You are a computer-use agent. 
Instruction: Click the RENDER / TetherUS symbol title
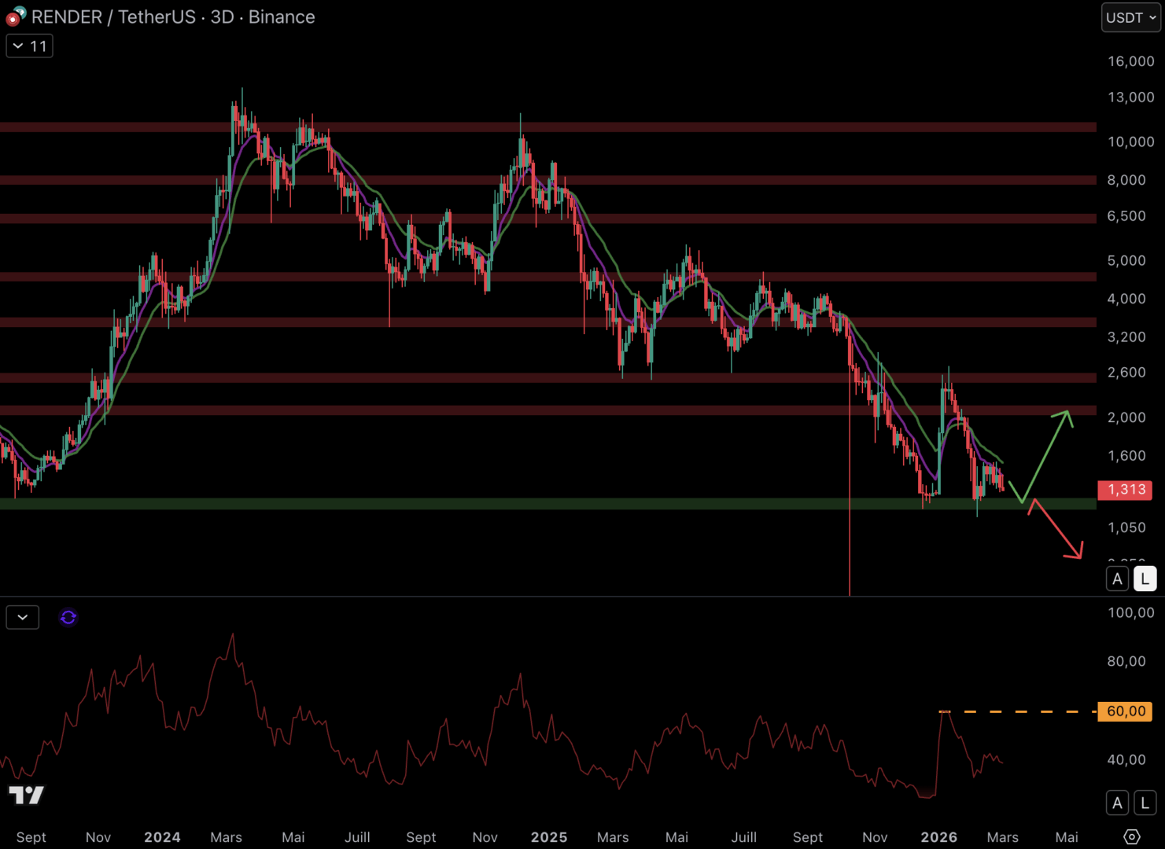[x=113, y=17]
